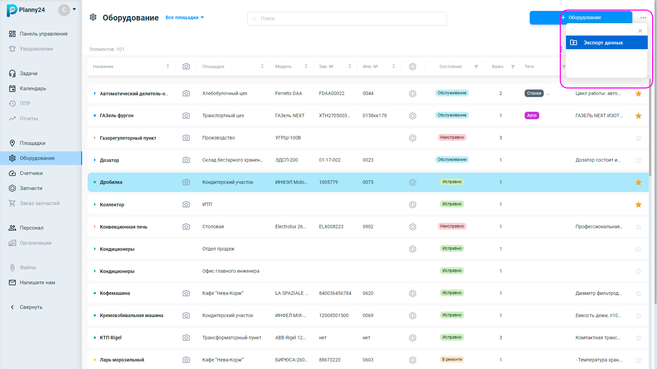
Task: Close the export popup menu
Action: [640, 31]
